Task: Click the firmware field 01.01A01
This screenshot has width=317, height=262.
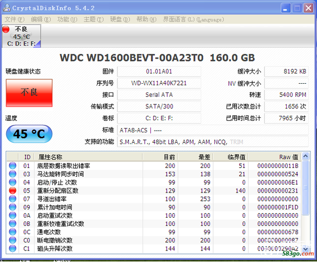Action: click(159, 72)
